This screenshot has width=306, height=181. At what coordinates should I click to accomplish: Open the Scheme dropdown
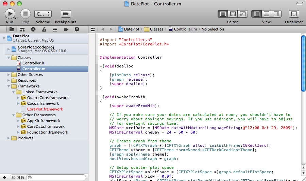(43, 14)
